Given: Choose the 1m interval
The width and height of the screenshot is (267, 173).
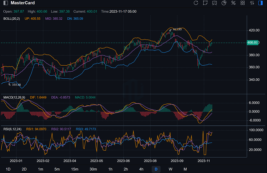Looking at the screenshot, I should pyautogui.click(x=40, y=169).
